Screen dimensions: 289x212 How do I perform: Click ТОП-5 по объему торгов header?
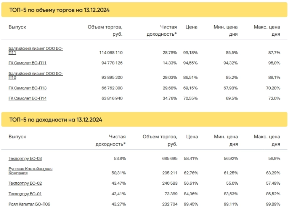pyautogui.click(x=59, y=10)
